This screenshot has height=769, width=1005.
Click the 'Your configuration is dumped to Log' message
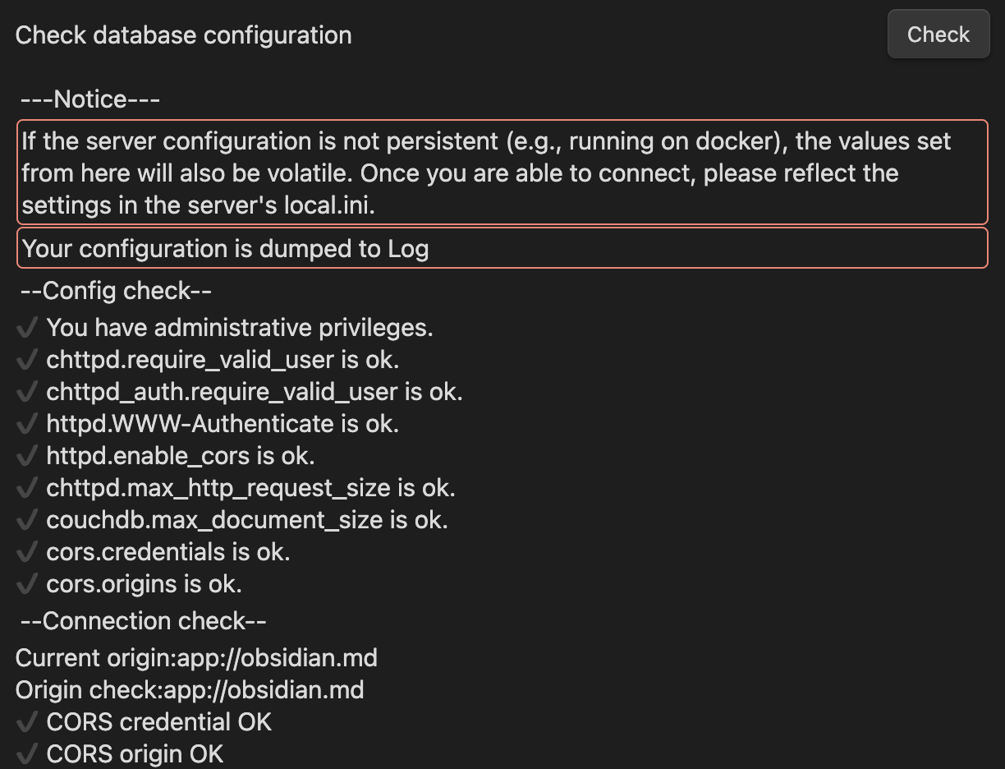225,249
